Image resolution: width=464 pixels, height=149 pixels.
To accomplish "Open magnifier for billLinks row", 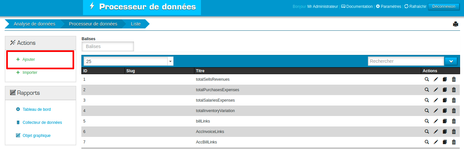I will (x=426, y=121).
